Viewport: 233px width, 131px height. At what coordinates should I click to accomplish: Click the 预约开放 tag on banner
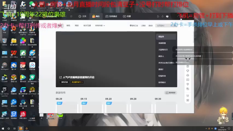[x=65, y=82]
